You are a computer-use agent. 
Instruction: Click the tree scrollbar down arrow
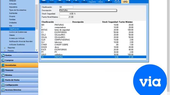point(37,50)
